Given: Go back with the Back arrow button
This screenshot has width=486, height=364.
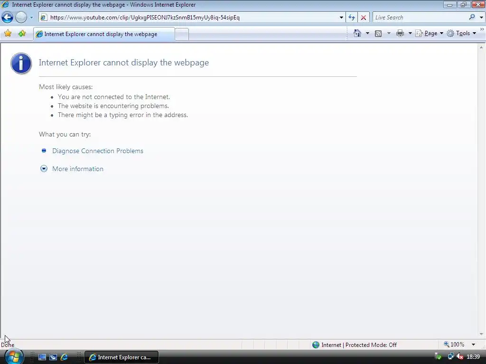Looking at the screenshot, I should 8,18.
